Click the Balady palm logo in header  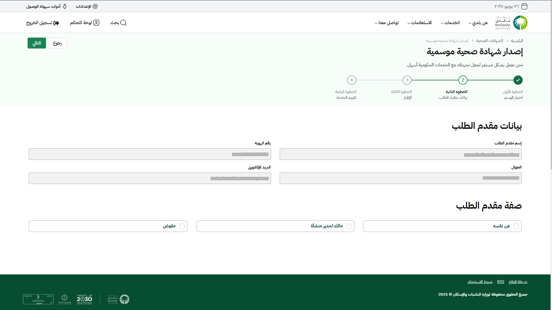coord(520,23)
